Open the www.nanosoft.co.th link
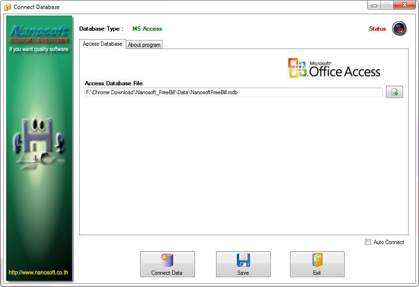 pos(38,272)
